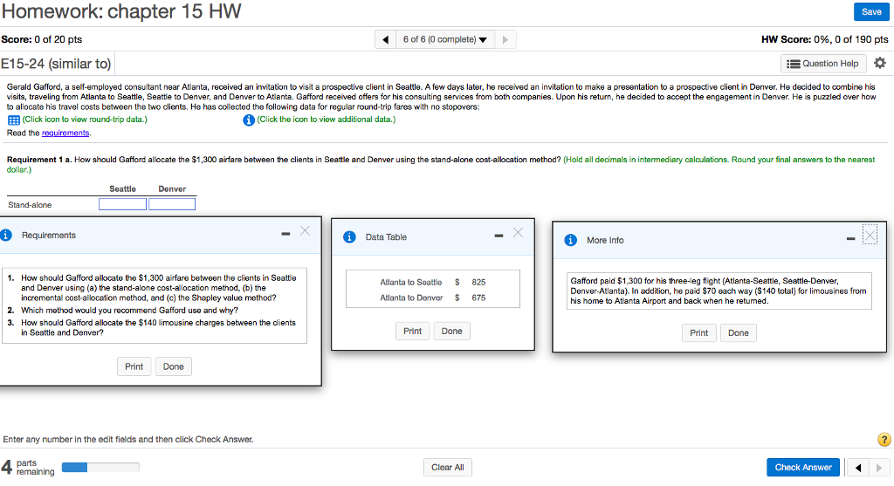The image size is (894, 486).
Task: Minimize the Requirements popup
Action: pos(285,234)
